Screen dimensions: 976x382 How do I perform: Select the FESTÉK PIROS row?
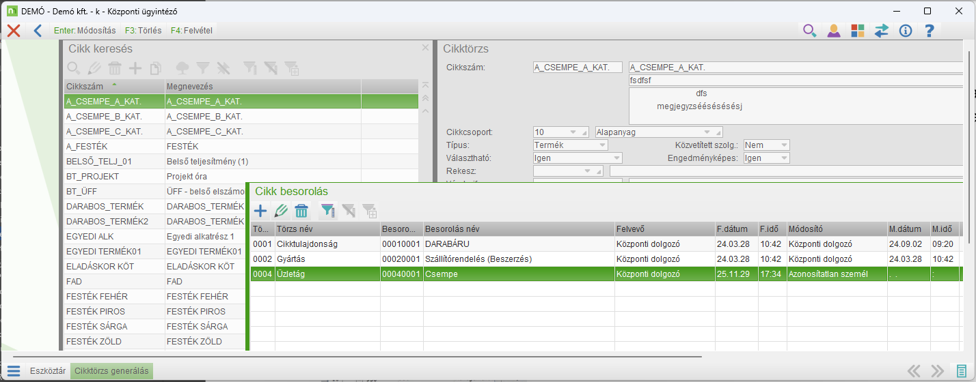155,311
